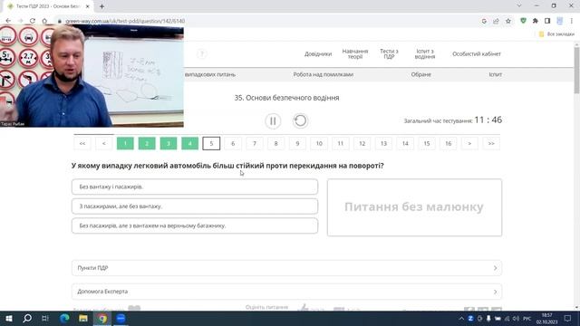This screenshot has height=326, width=580.
Task: Restart the test with reload icon
Action: coord(300,120)
